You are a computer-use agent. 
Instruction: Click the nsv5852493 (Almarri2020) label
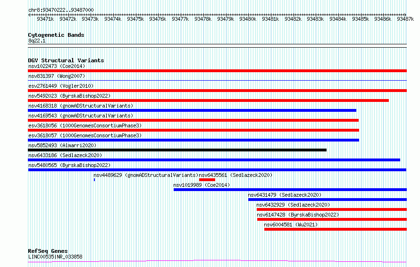pyautogui.click(x=62, y=145)
